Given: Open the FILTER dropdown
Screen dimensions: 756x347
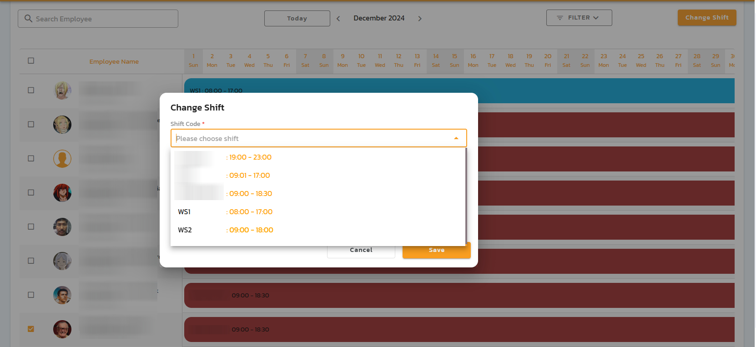Looking at the screenshot, I should pos(579,18).
